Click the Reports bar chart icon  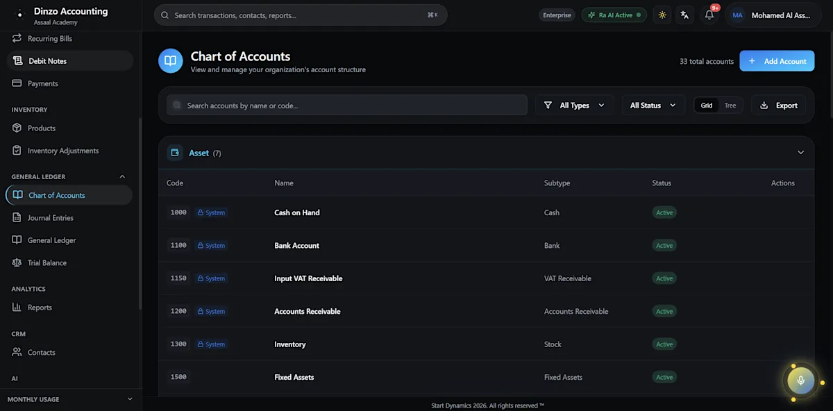pos(17,308)
